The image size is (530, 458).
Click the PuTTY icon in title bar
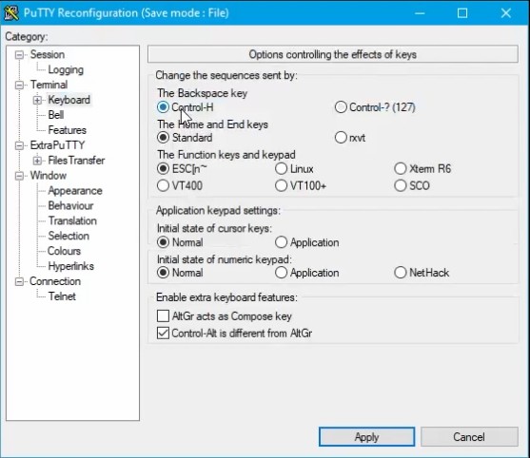pos(10,13)
